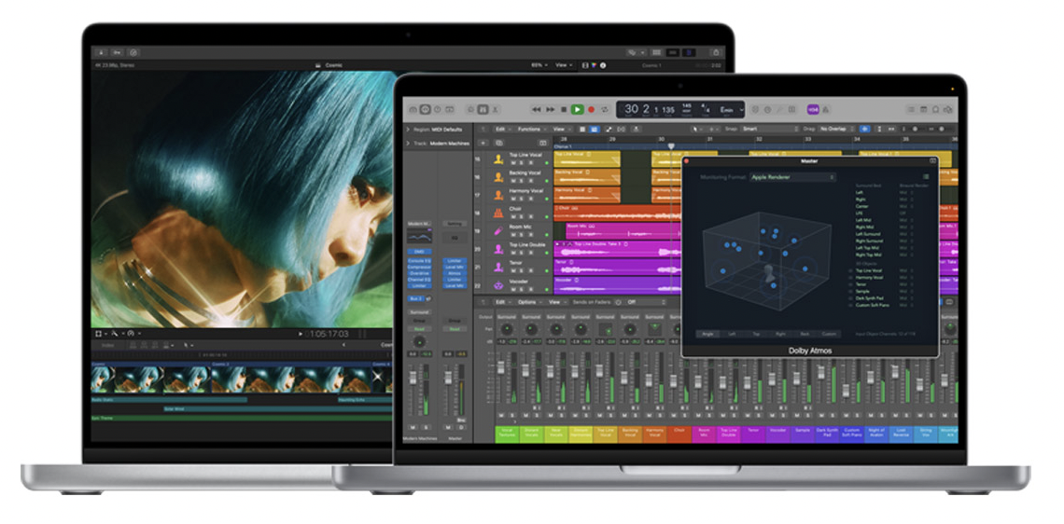Toggle Cycle mode in the transport
Screen dimensions: 1064x524
coord(604,109)
